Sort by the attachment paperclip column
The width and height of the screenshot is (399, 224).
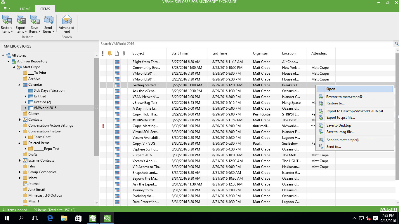(124, 53)
